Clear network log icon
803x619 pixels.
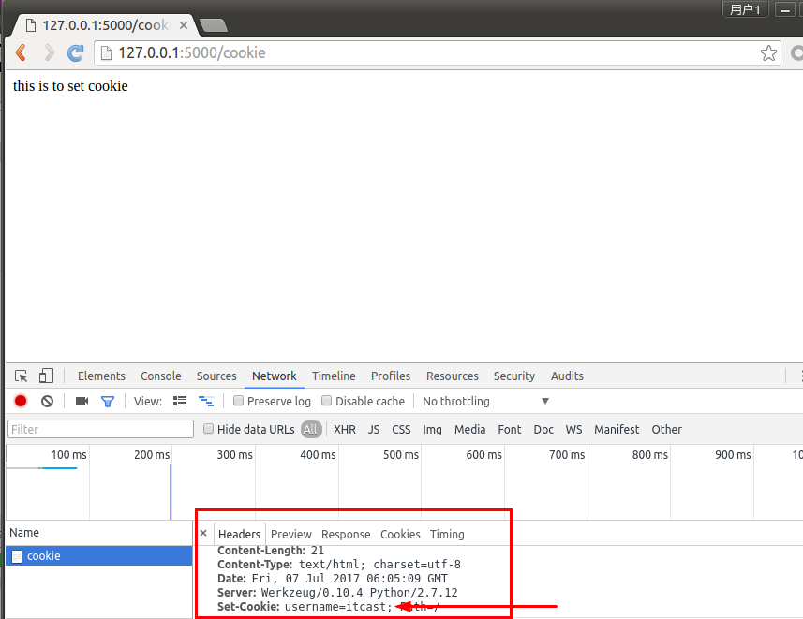pyautogui.click(x=47, y=402)
